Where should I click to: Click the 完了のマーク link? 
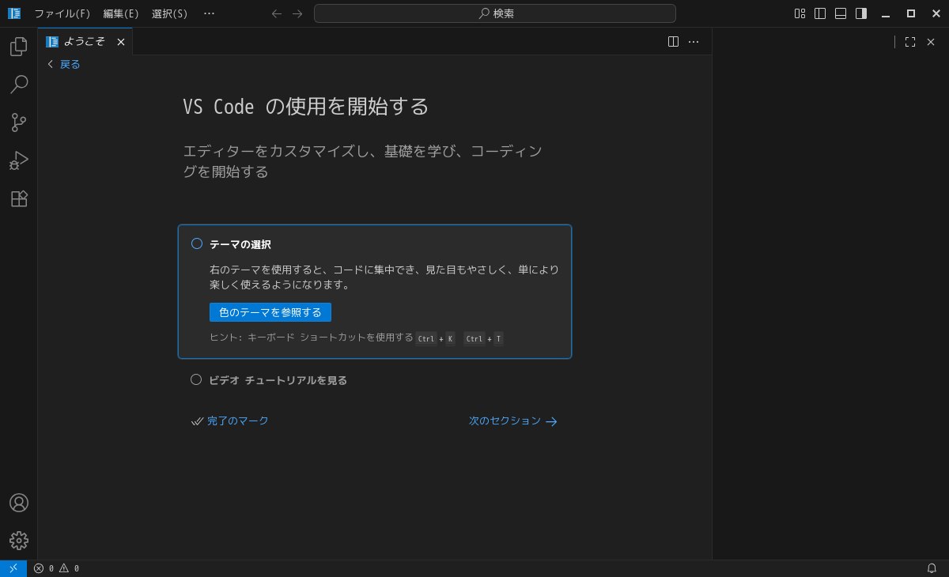(230, 421)
